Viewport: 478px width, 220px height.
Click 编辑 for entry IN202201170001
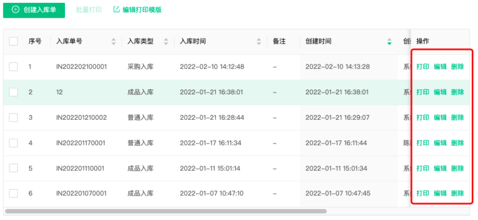tap(440, 143)
